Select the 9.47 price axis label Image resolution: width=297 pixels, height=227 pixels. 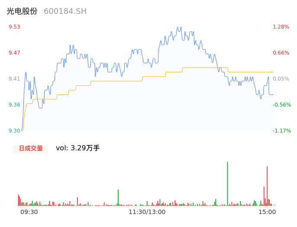tap(14, 53)
